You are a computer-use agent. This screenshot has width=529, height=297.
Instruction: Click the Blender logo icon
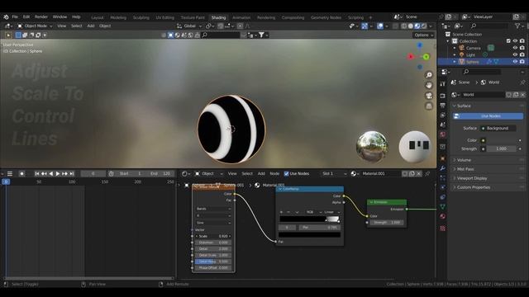pos(6,16)
